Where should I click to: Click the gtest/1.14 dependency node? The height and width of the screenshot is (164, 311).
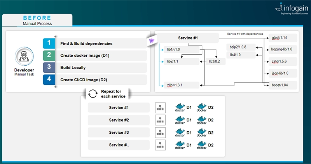(x=283, y=38)
